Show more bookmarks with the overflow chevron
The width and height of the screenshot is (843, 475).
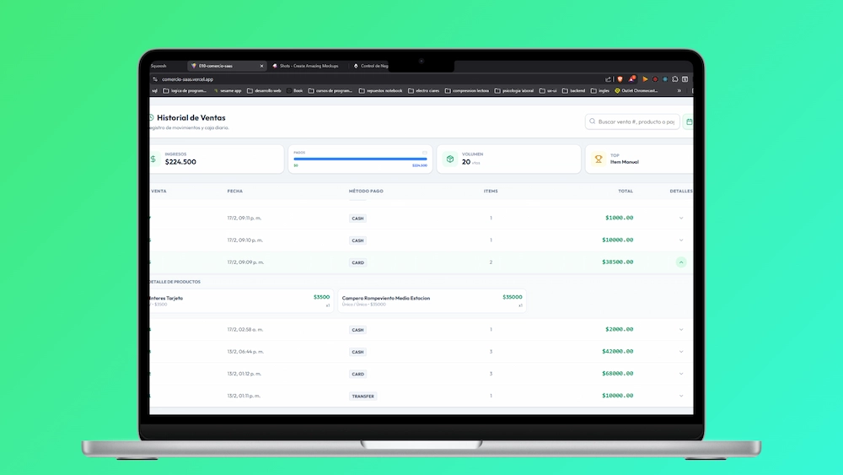pyautogui.click(x=679, y=90)
